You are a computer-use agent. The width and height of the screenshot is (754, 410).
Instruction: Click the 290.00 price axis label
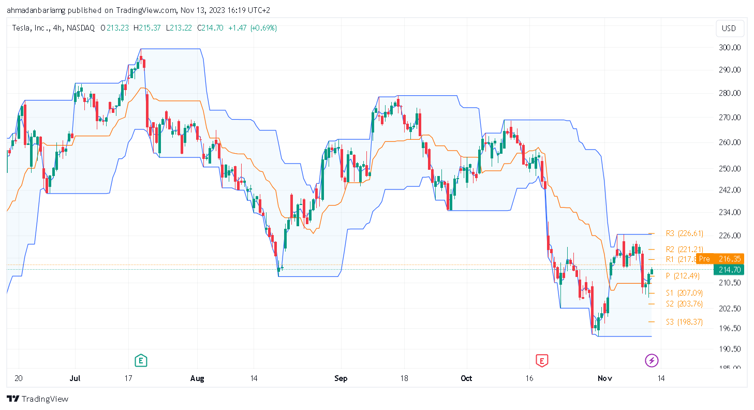pos(730,70)
